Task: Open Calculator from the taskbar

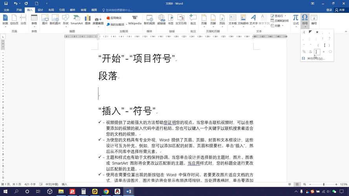Action: point(84,191)
